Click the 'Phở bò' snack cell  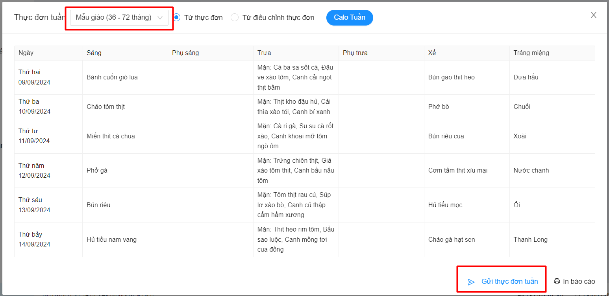(439, 107)
